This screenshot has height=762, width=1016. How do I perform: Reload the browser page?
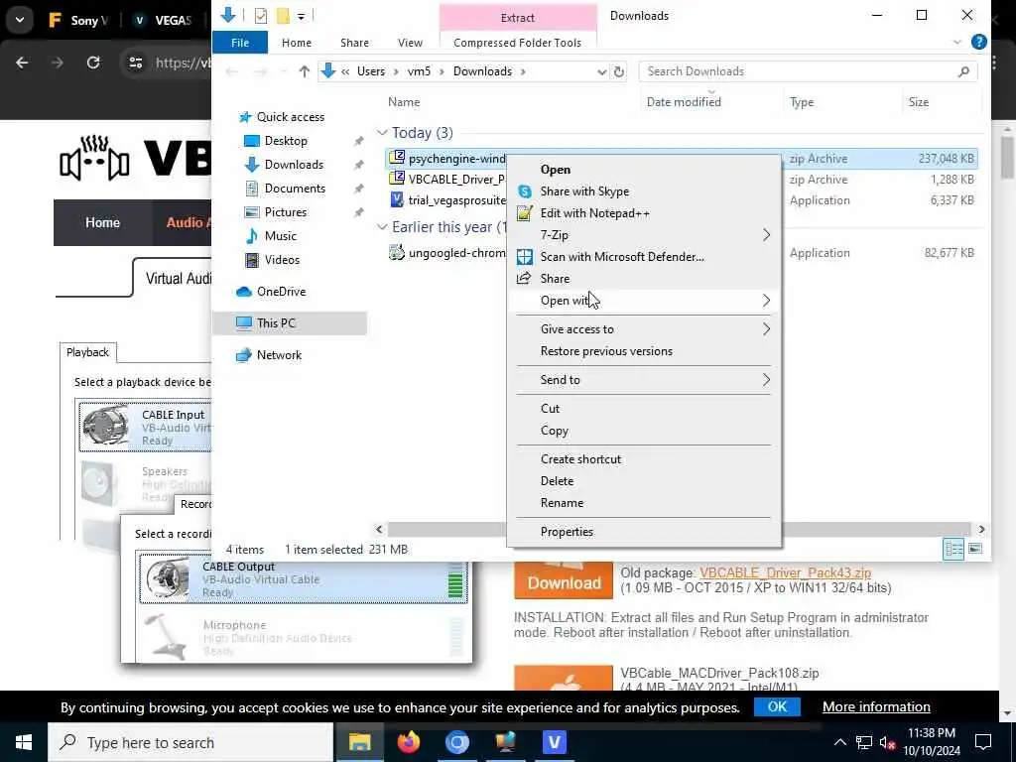click(93, 63)
